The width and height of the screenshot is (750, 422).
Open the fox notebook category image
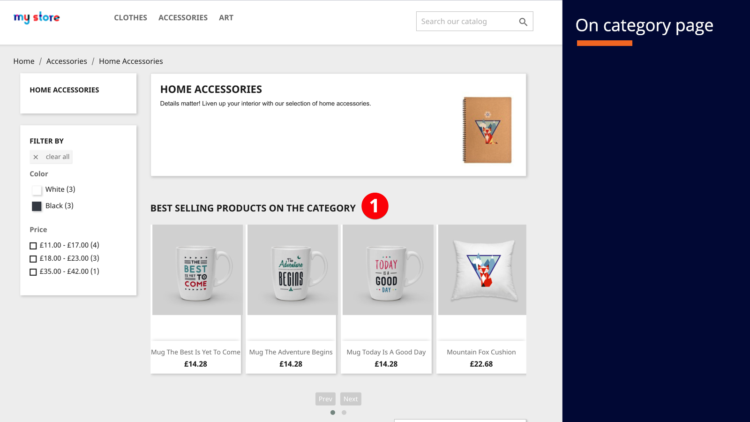(487, 130)
